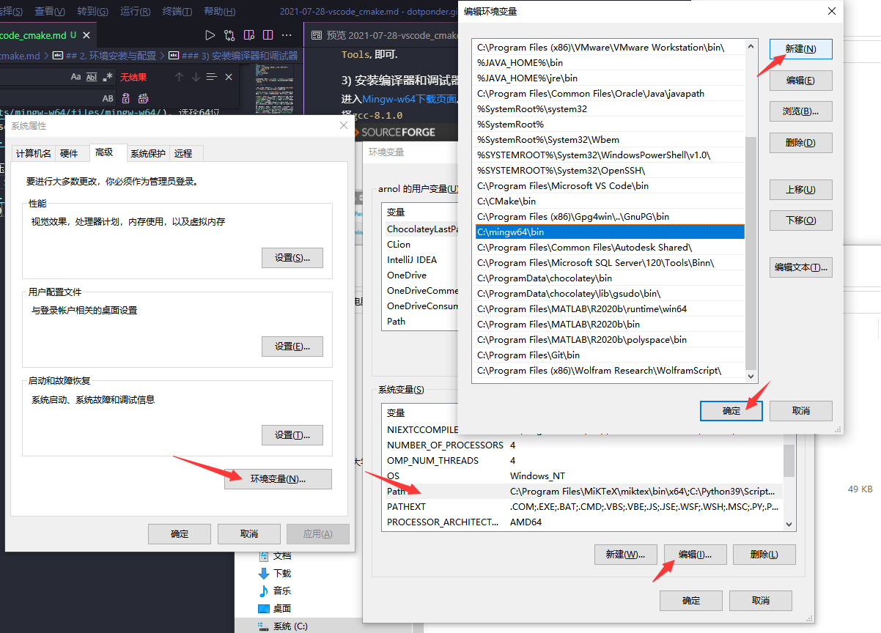
Task: Switch to the 系统保护 tab
Action: [x=148, y=153]
